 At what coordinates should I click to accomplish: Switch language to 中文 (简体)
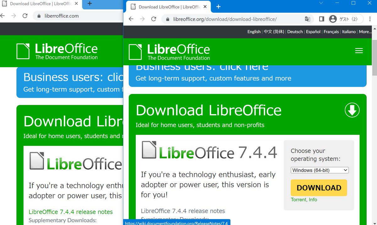274,31
